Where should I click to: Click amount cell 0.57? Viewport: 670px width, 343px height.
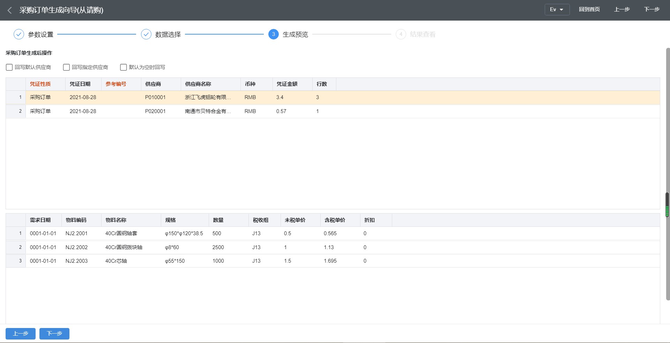tap(281, 111)
